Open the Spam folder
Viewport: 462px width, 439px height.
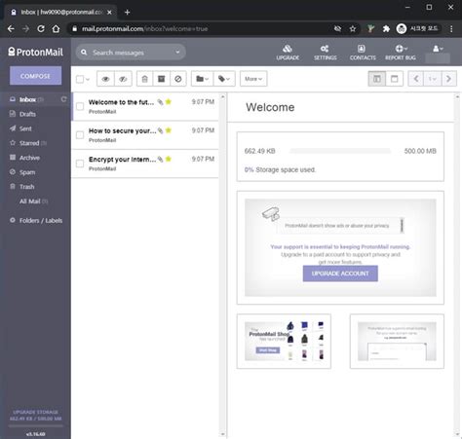tap(27, 172)
